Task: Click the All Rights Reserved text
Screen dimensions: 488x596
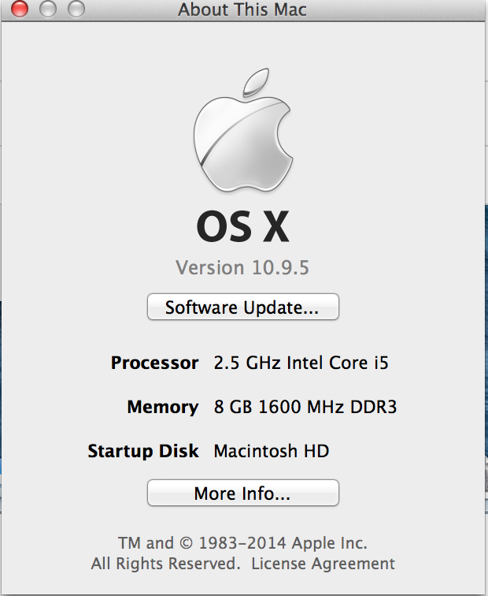Action: point(165,564)
